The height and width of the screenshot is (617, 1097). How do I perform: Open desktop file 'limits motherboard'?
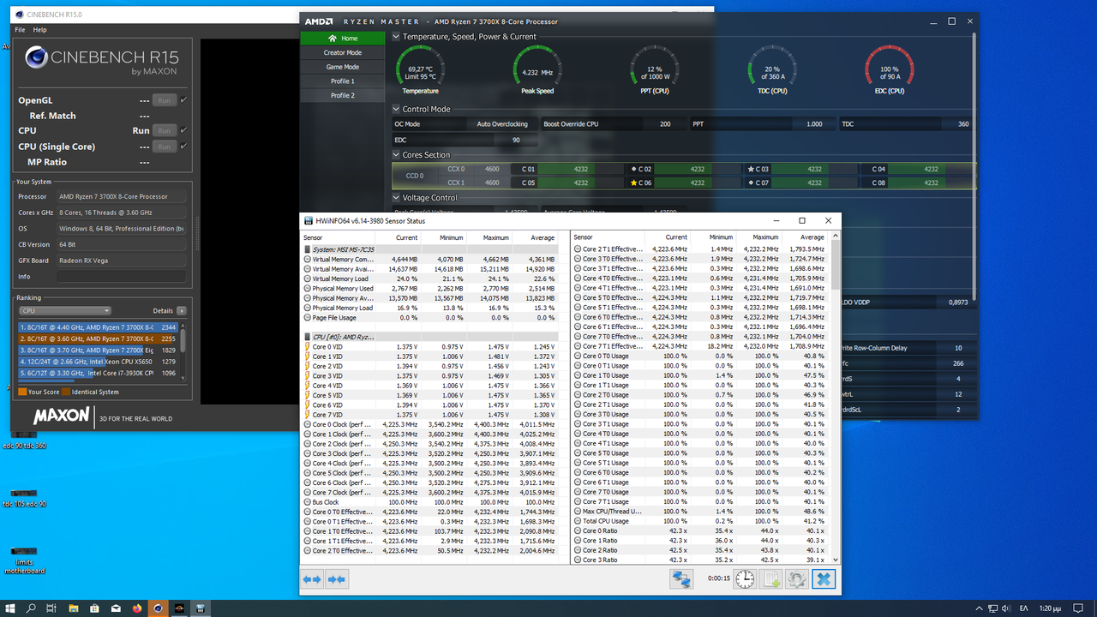pyautogui.click(x=24, y=560)
